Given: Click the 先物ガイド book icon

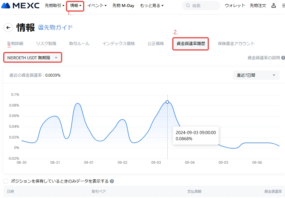Looking at the screenshot, I should (x=41, y=27).
